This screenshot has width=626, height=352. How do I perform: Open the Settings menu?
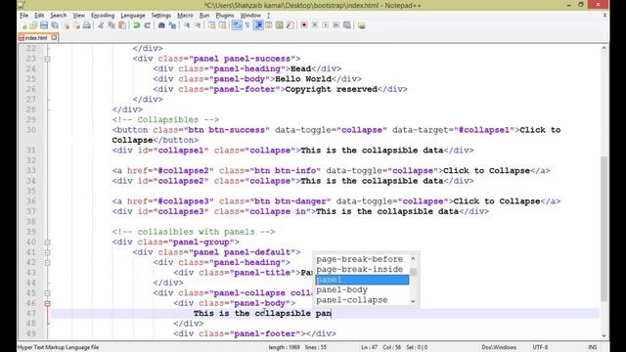pos(161,16)
